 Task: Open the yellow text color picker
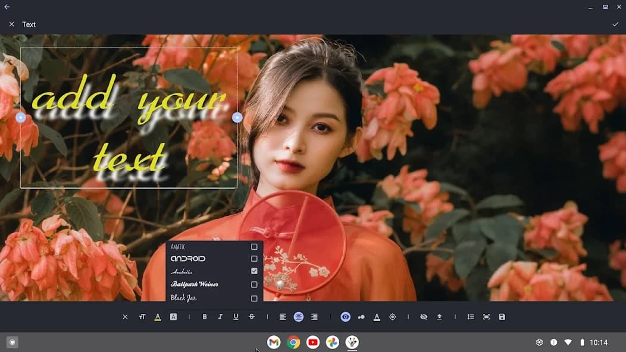158,316
